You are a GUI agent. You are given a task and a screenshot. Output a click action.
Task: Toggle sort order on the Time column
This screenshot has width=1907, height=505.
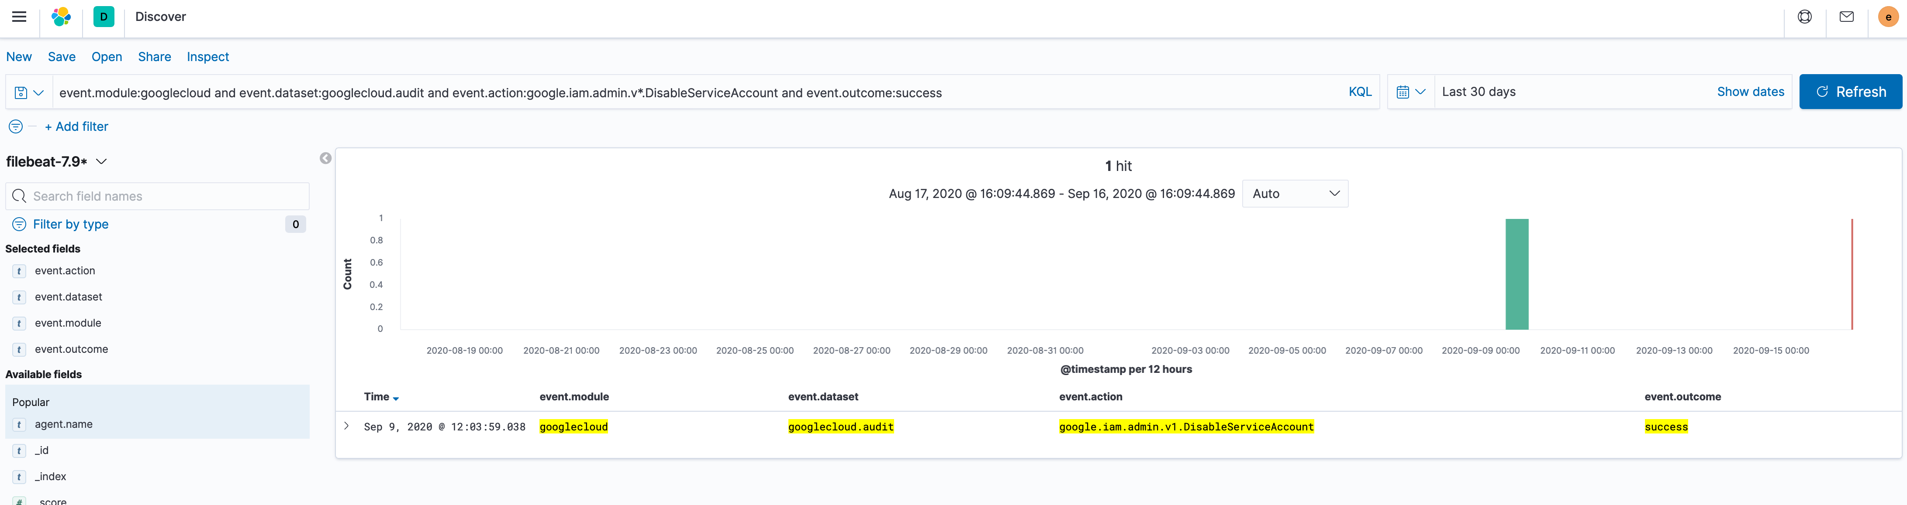pyautogui.click(x=397, y=397)
